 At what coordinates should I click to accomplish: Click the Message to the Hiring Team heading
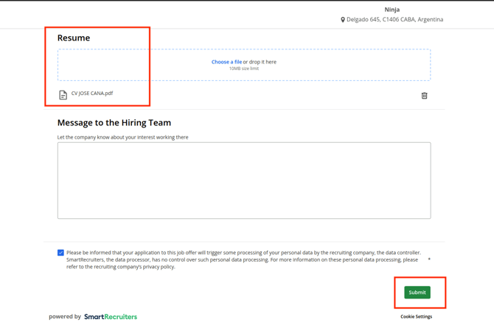click(114, 122)
